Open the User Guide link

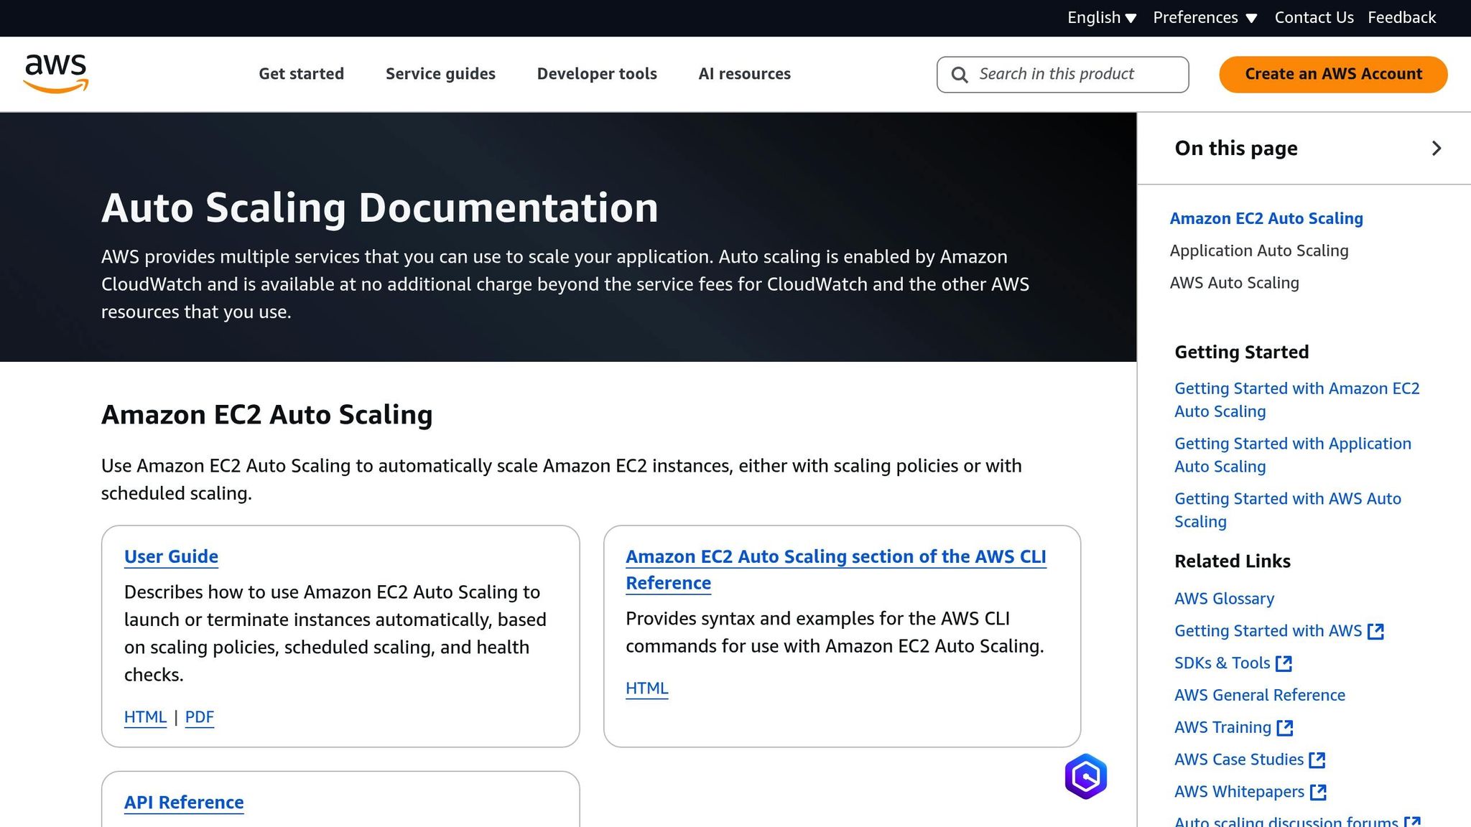tap(171, 557)
